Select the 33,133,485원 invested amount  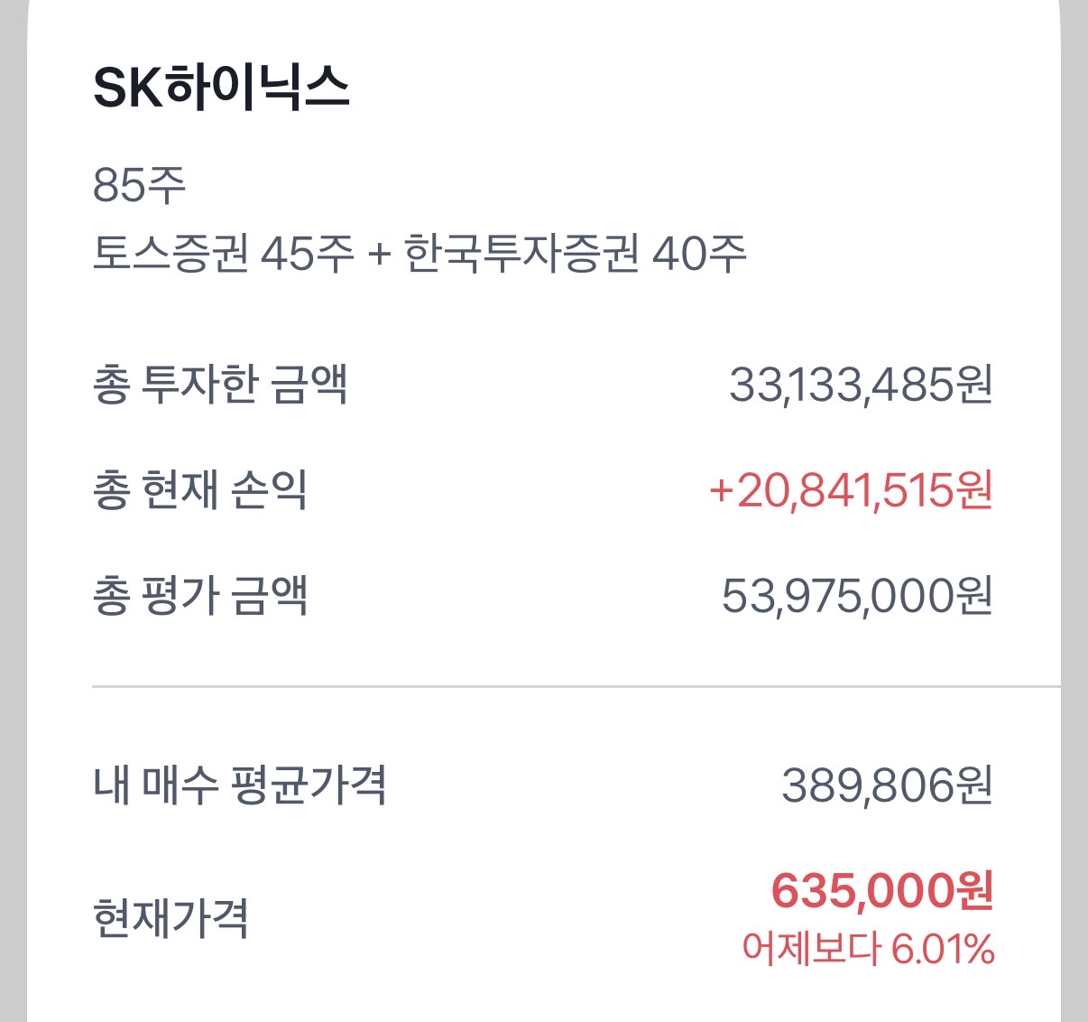point(860,385)
